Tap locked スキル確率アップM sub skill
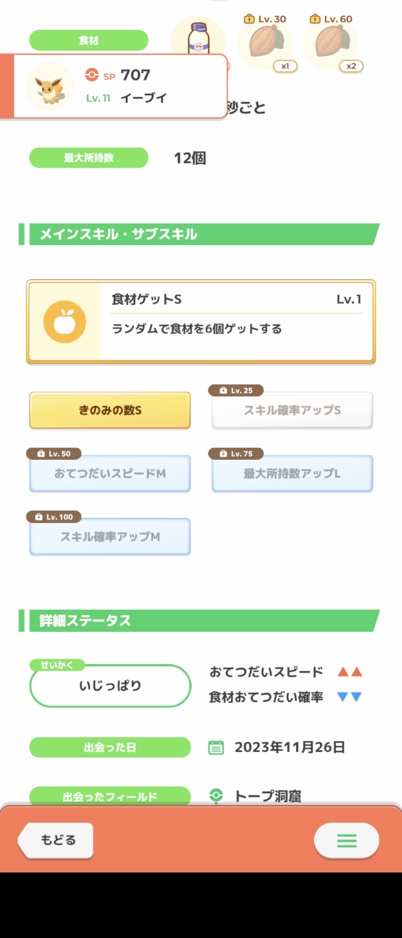402x938 pixels. [110, 537]
